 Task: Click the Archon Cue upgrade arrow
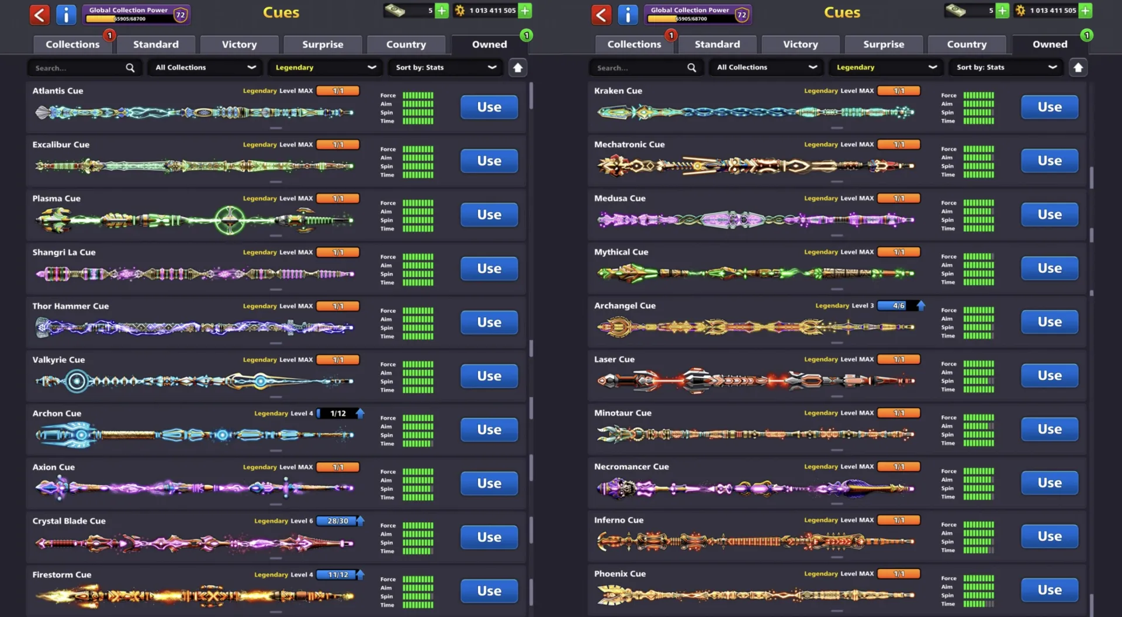coord(360,413)
